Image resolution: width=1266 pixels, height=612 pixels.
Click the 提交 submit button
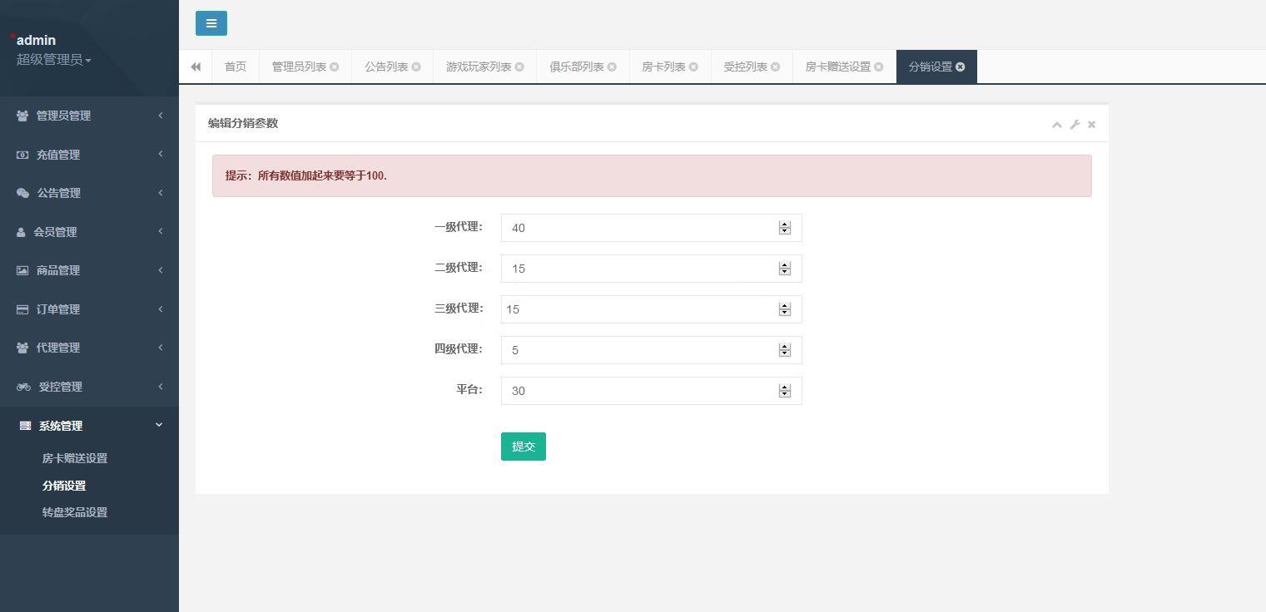coord(523,447)
